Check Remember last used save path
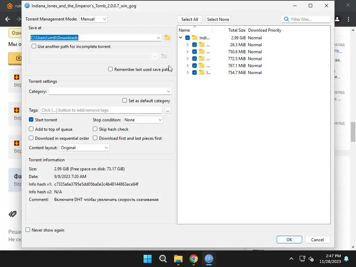 click(x=110, y=69)
